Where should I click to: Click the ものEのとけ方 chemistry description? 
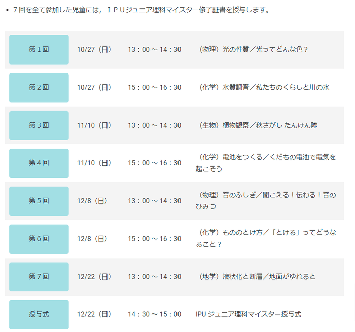[x=266, y=239]
